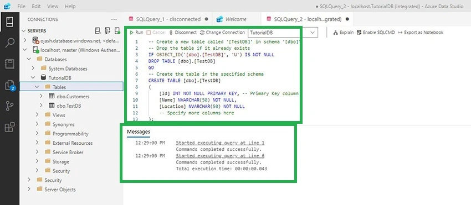Switch to the Welcome tab

point(237,19)
